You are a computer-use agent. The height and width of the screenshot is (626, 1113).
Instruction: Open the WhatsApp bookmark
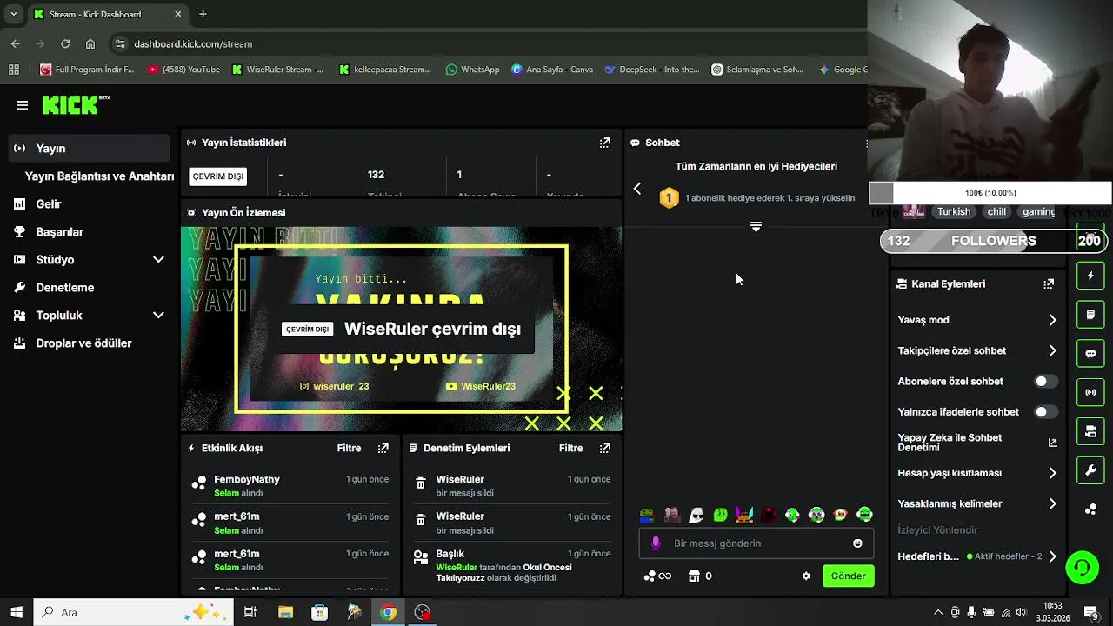(x=472, y=70)
